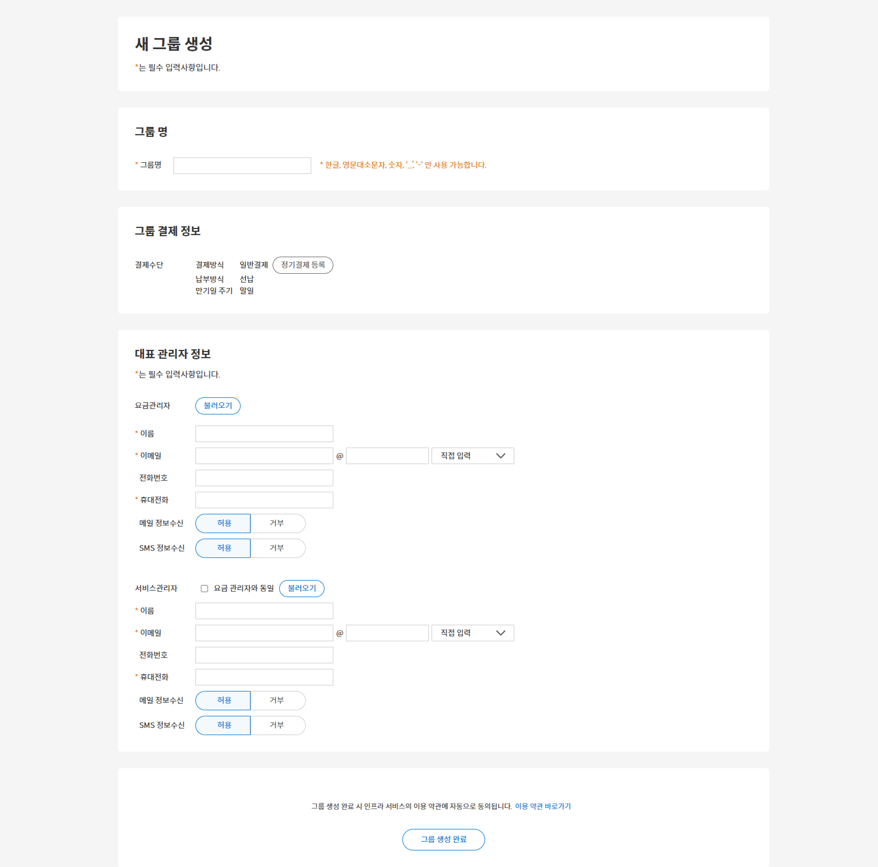Click the 일반결제 payment value text
Image resolution: width=878 pixels, height=867 pixels.
pyautogui.click(x=254, y=265)
